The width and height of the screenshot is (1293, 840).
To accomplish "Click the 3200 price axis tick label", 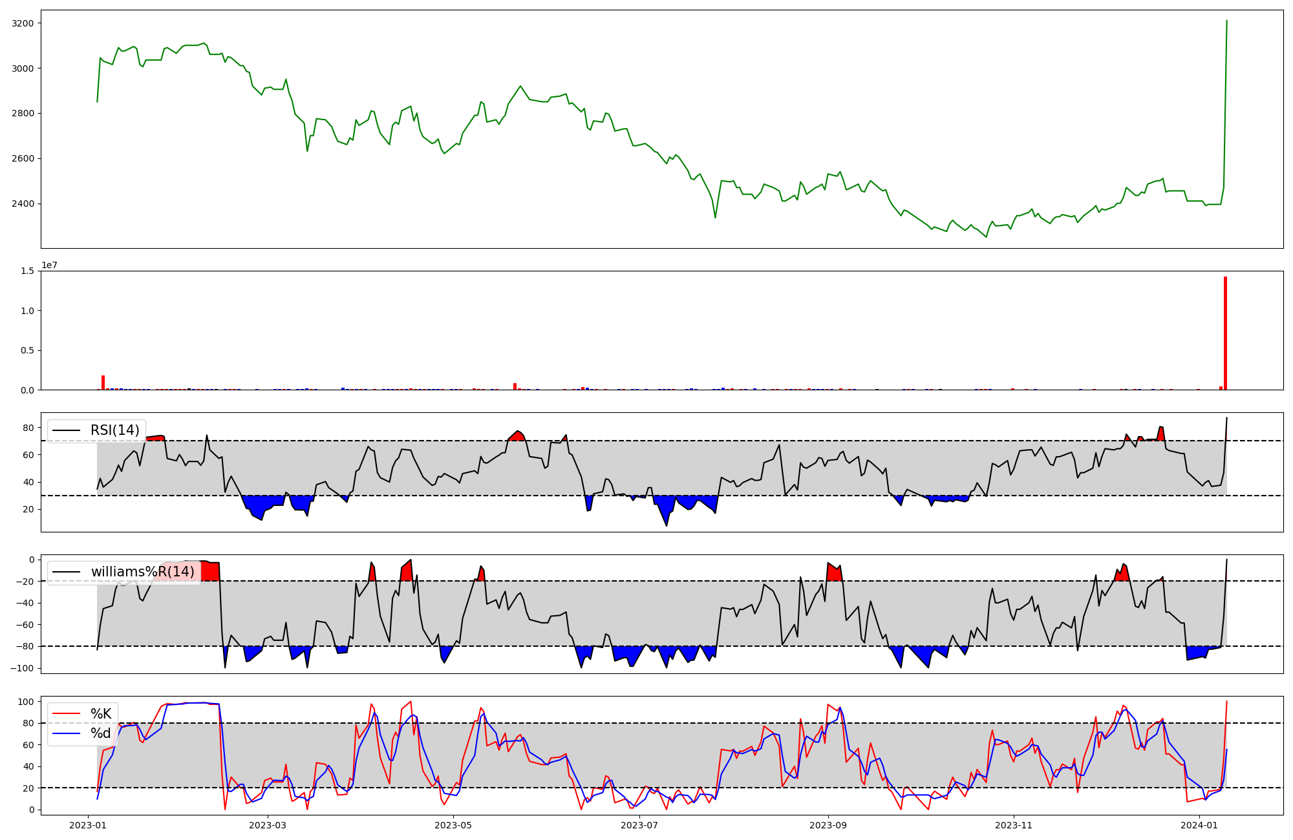I will click(x=23, y=23).
